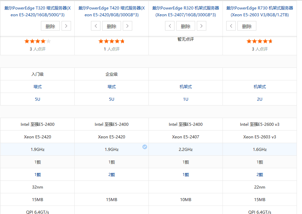Click "Intel 至强E5-2400" in the T420 column
The image size is (302, 214).
tap(112, 124)
